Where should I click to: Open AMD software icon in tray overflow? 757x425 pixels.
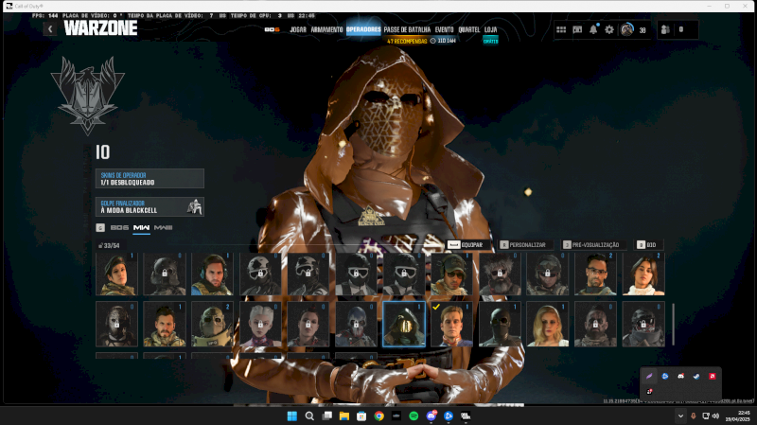point(713,376)
